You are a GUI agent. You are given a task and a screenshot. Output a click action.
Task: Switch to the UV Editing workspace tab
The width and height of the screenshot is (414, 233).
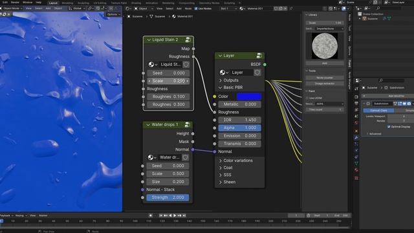pos(100,3)
